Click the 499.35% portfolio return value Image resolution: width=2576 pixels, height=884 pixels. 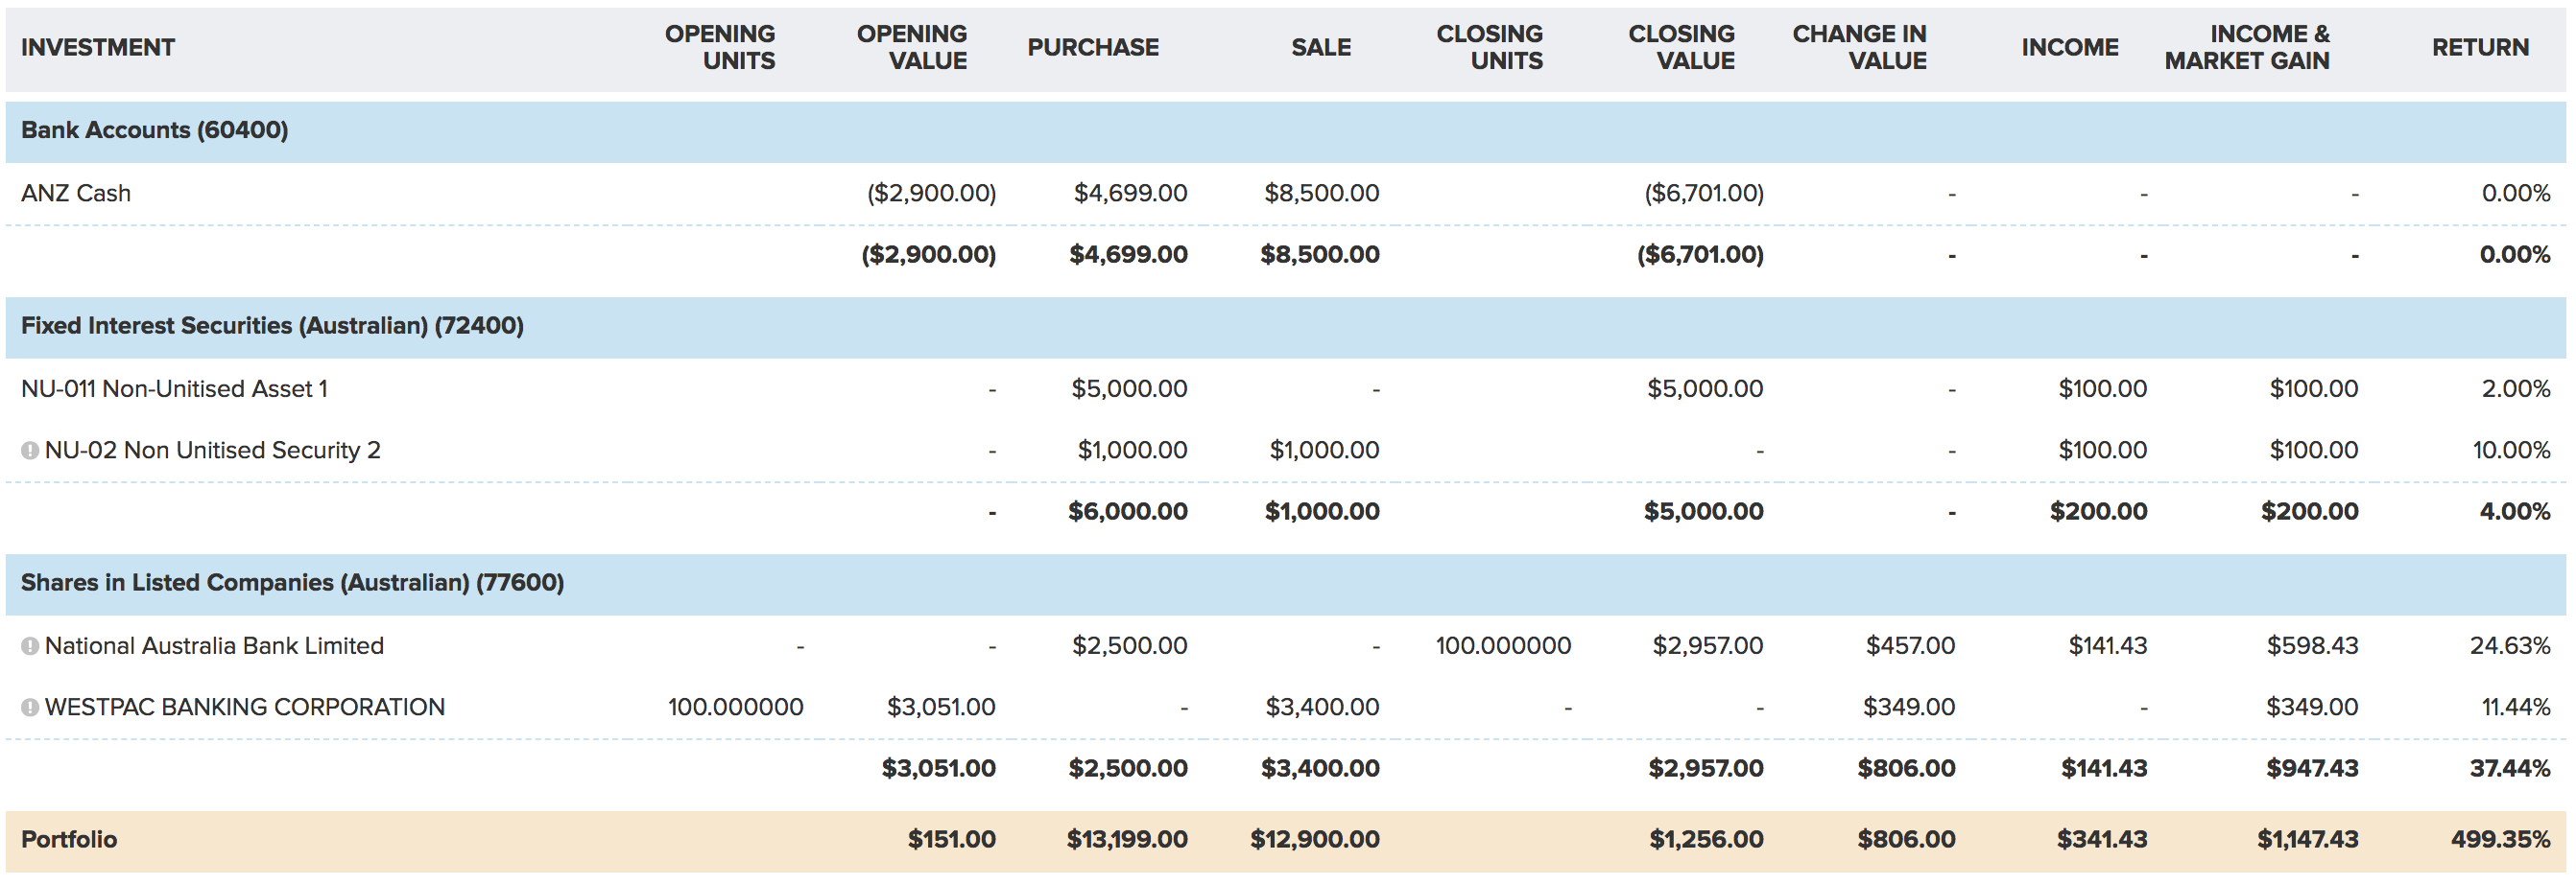click(2500, 839)
